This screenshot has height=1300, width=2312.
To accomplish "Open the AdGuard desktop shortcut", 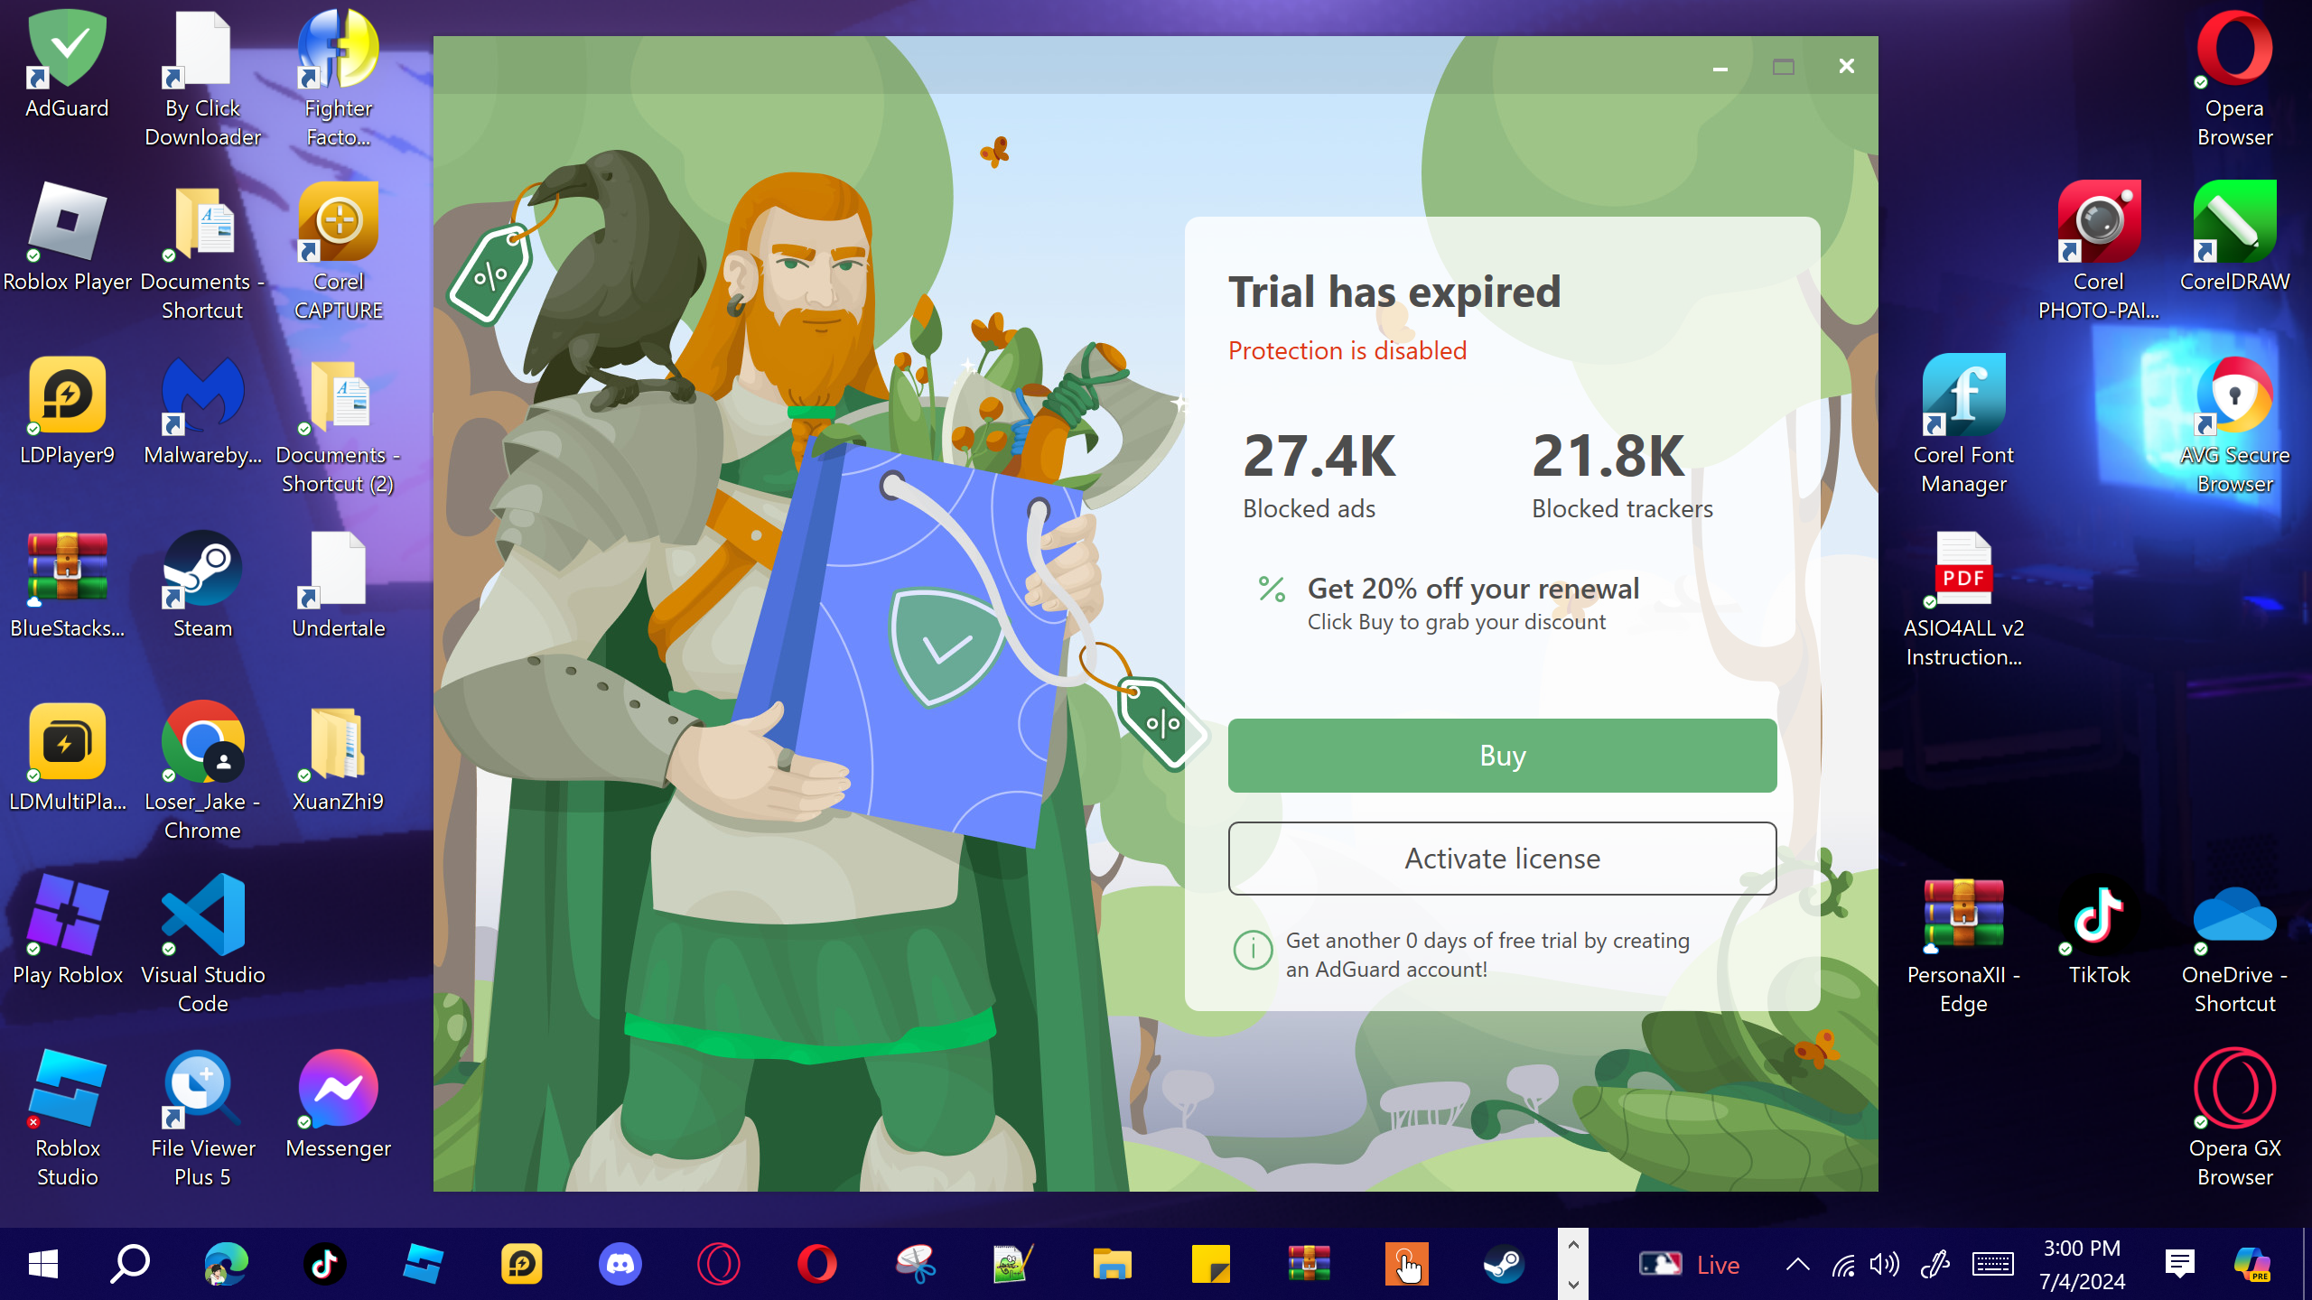I will (x=67, y=63).
